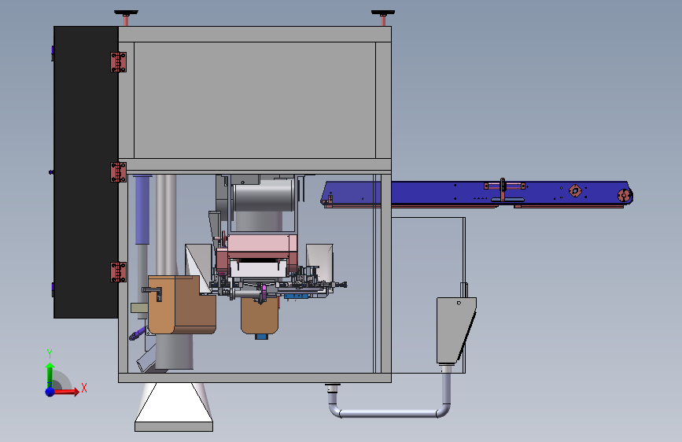This screenshot has height=442, width=682.
Task: Click the blue Z axis ball of the triad
Action: (50, 392)
